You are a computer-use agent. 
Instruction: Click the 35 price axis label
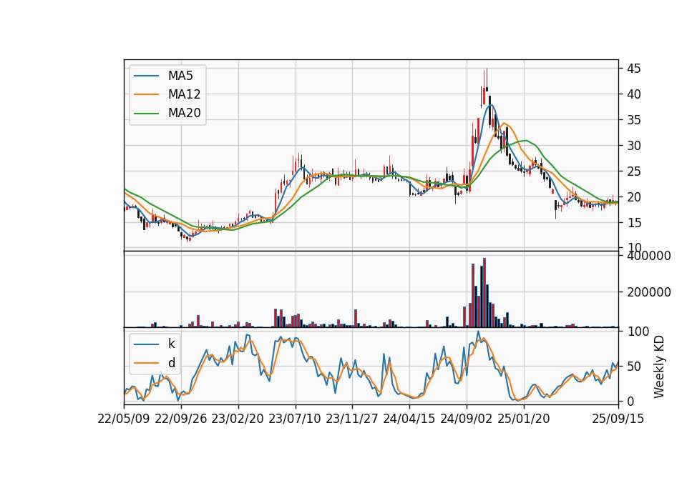coord(633,120)
